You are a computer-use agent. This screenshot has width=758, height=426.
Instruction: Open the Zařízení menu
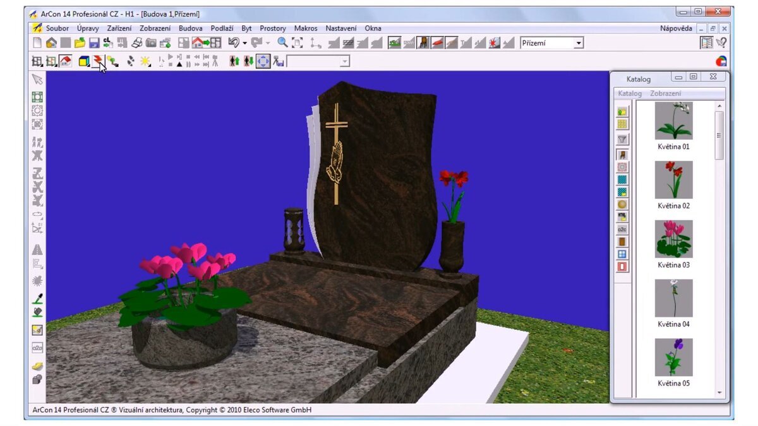coord(119,28)
